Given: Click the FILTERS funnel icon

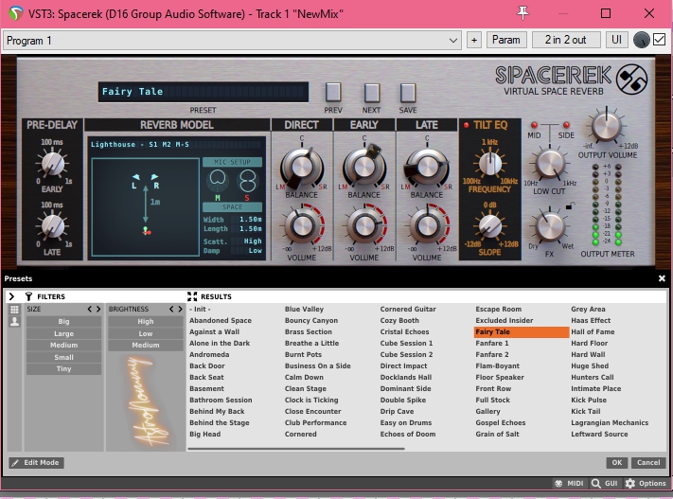Looking at the screenshot, I should (28, 296).
